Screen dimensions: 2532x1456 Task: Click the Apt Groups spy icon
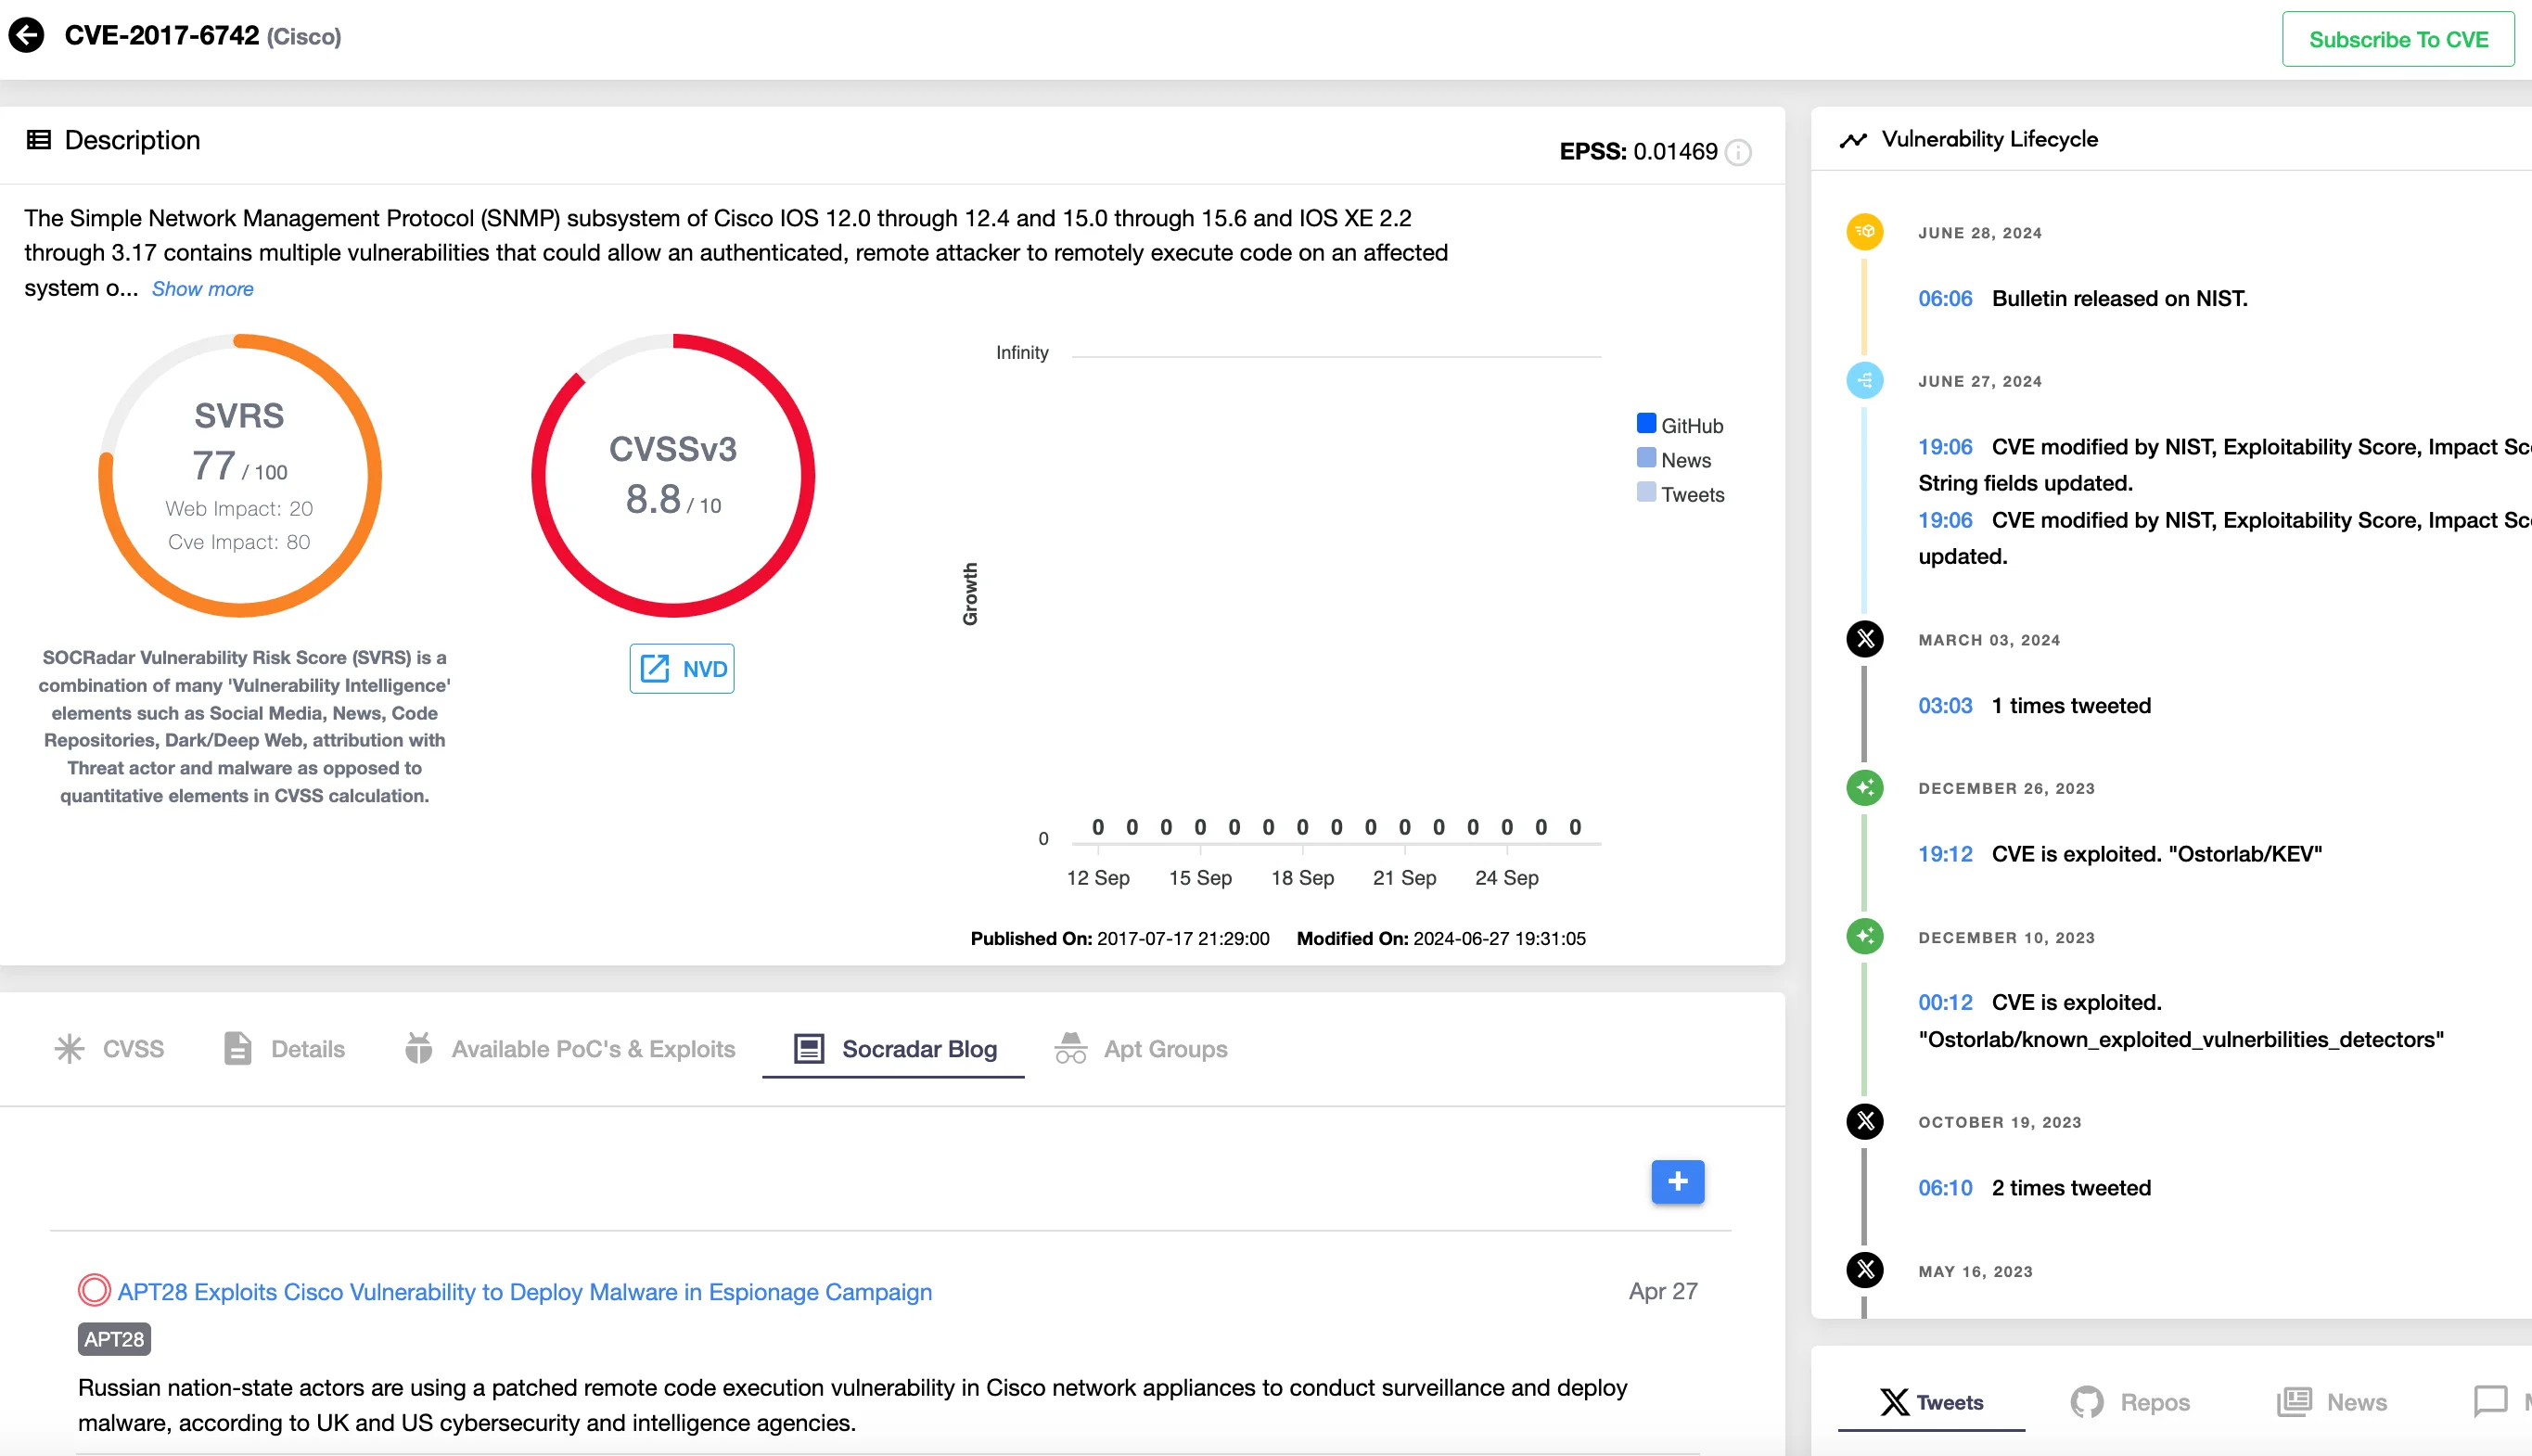pos(1071,1048)
